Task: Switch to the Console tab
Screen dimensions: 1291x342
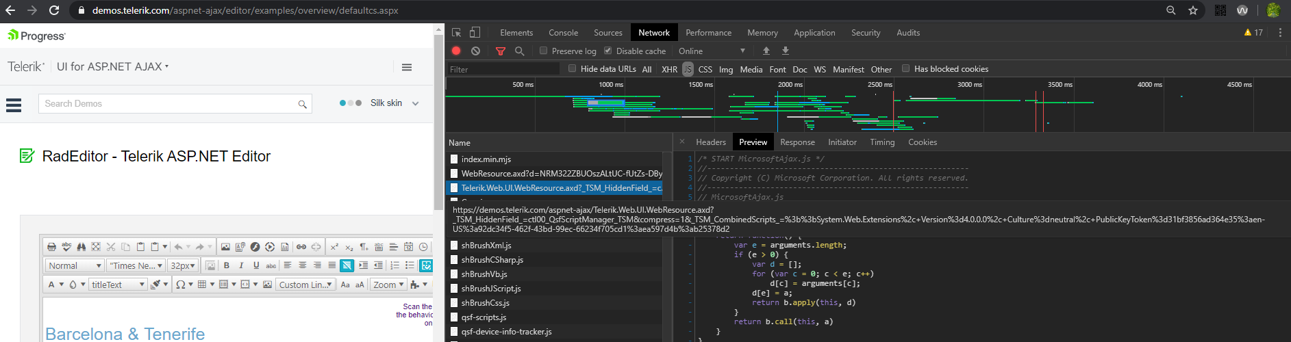Action: pos(563,33)
